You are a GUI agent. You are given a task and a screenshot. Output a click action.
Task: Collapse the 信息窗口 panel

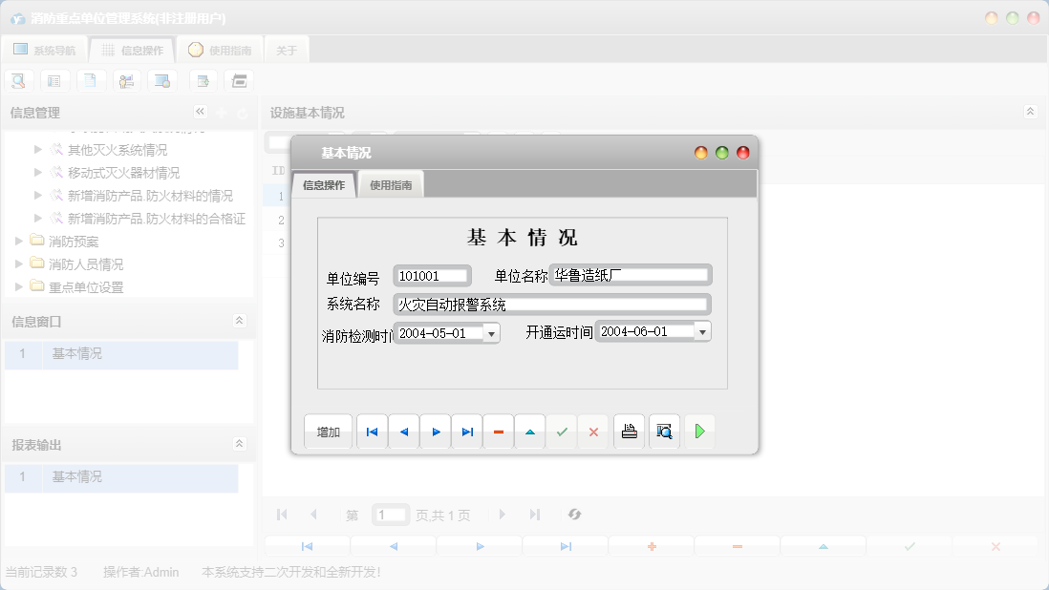tap(238, 319)
